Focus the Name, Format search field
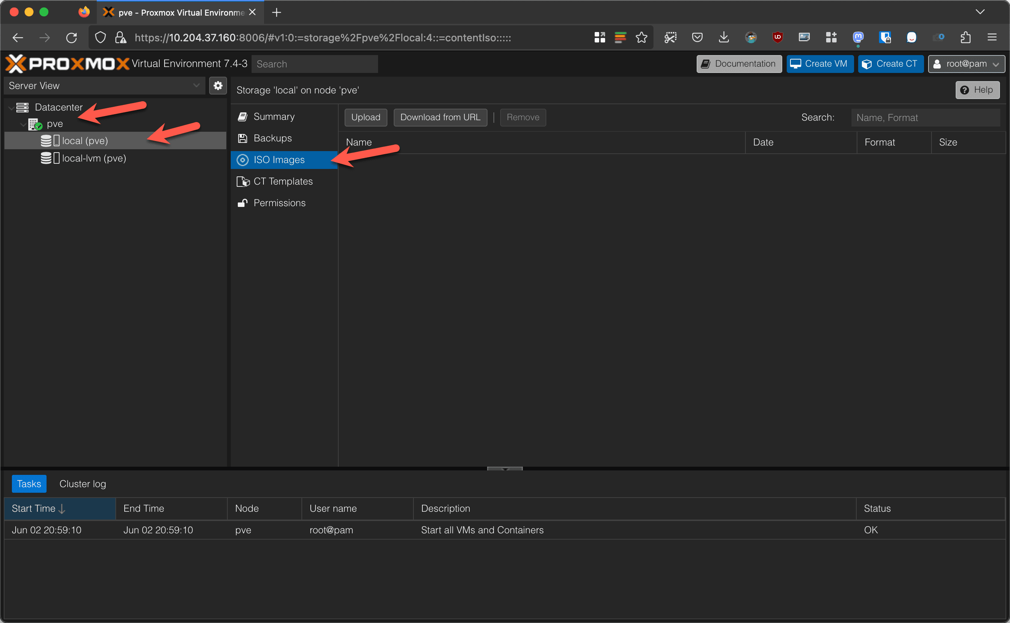1010x623 pixels. [x=926, y=118]
